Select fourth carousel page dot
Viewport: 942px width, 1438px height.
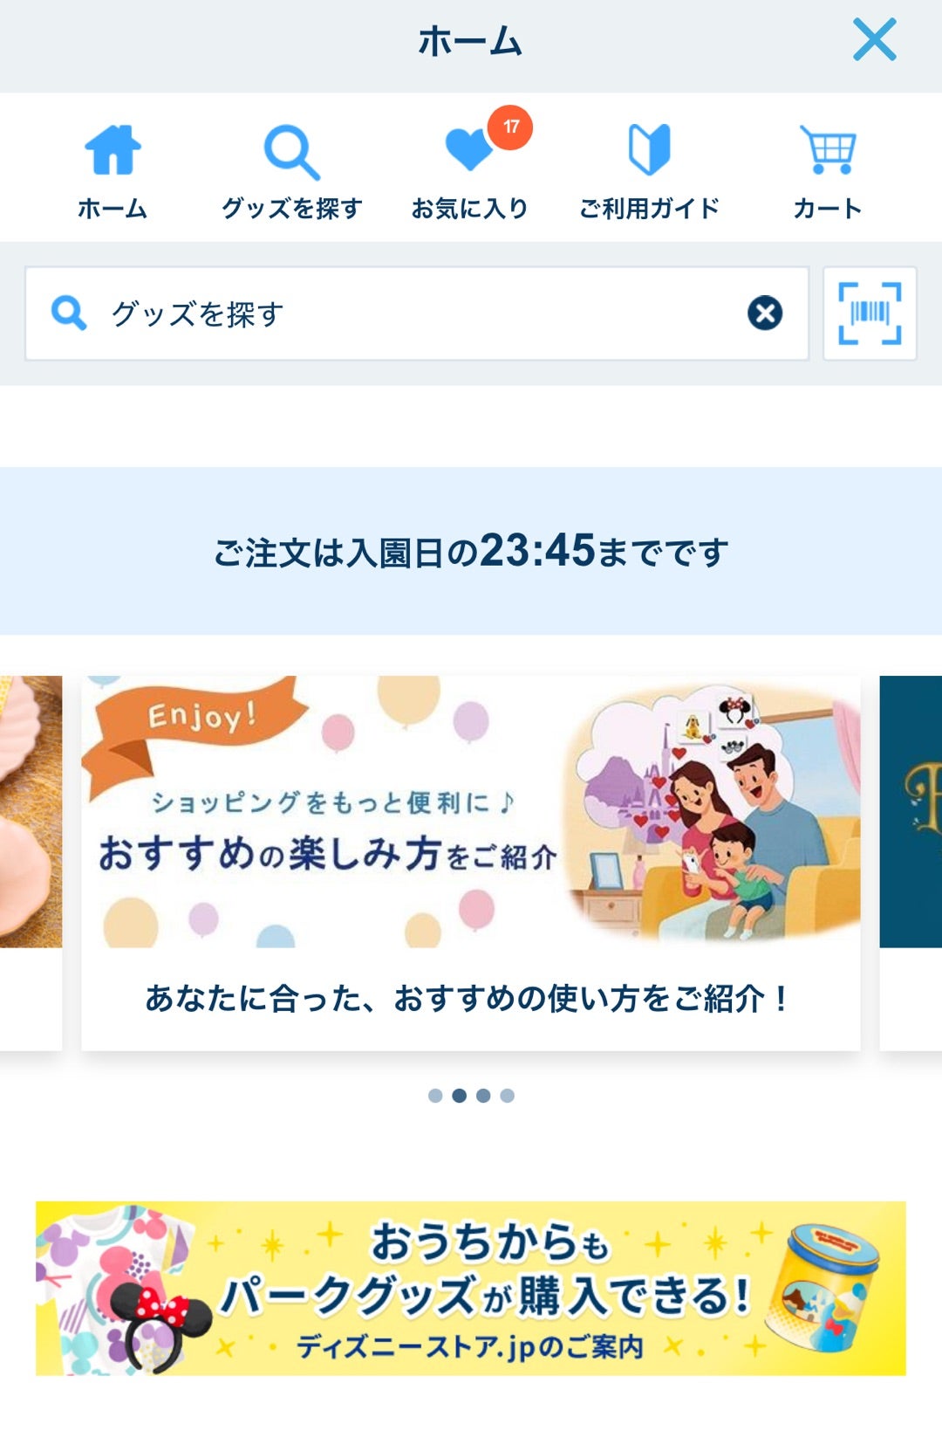click(508, 1096)
